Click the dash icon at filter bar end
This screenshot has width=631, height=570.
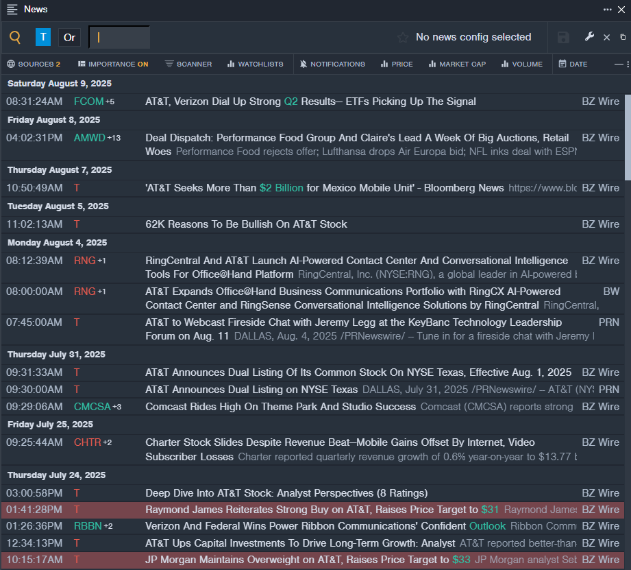pyautogui.click(x=619, y=64)
